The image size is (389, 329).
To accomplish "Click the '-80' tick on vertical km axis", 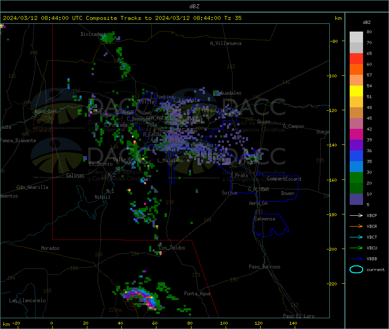I will click(x=334, y=41).
